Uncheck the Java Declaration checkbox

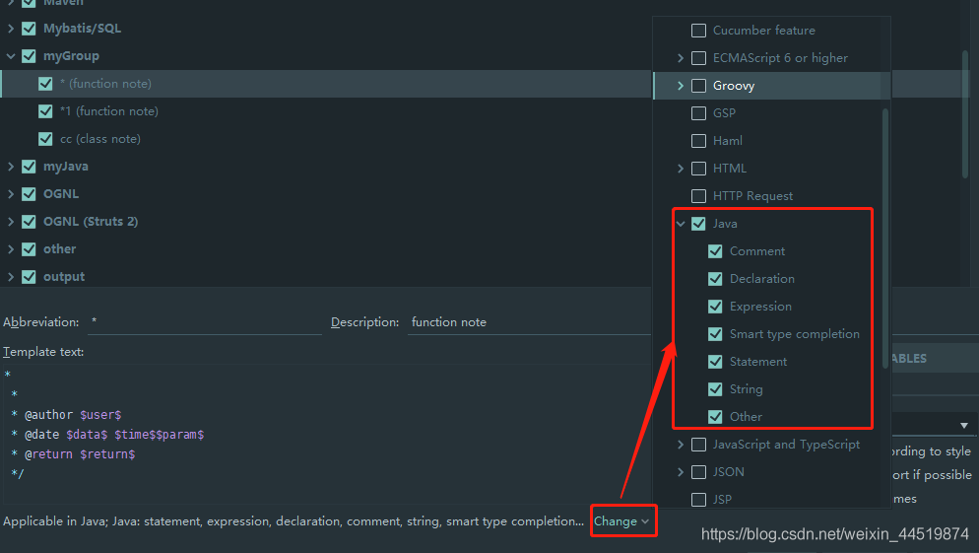pyautogui.click(x=715, y=279)
